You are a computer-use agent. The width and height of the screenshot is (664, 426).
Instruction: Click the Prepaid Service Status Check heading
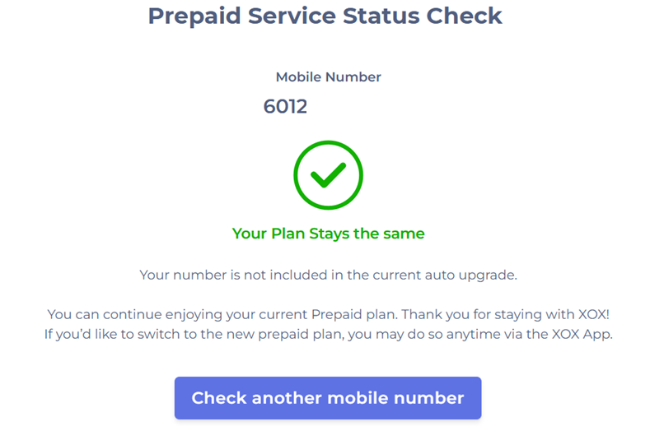tap(325, 16)
